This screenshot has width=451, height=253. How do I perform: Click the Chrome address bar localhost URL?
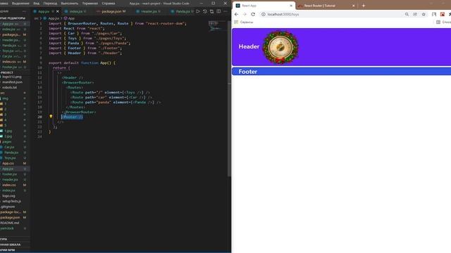click(283, 14)
